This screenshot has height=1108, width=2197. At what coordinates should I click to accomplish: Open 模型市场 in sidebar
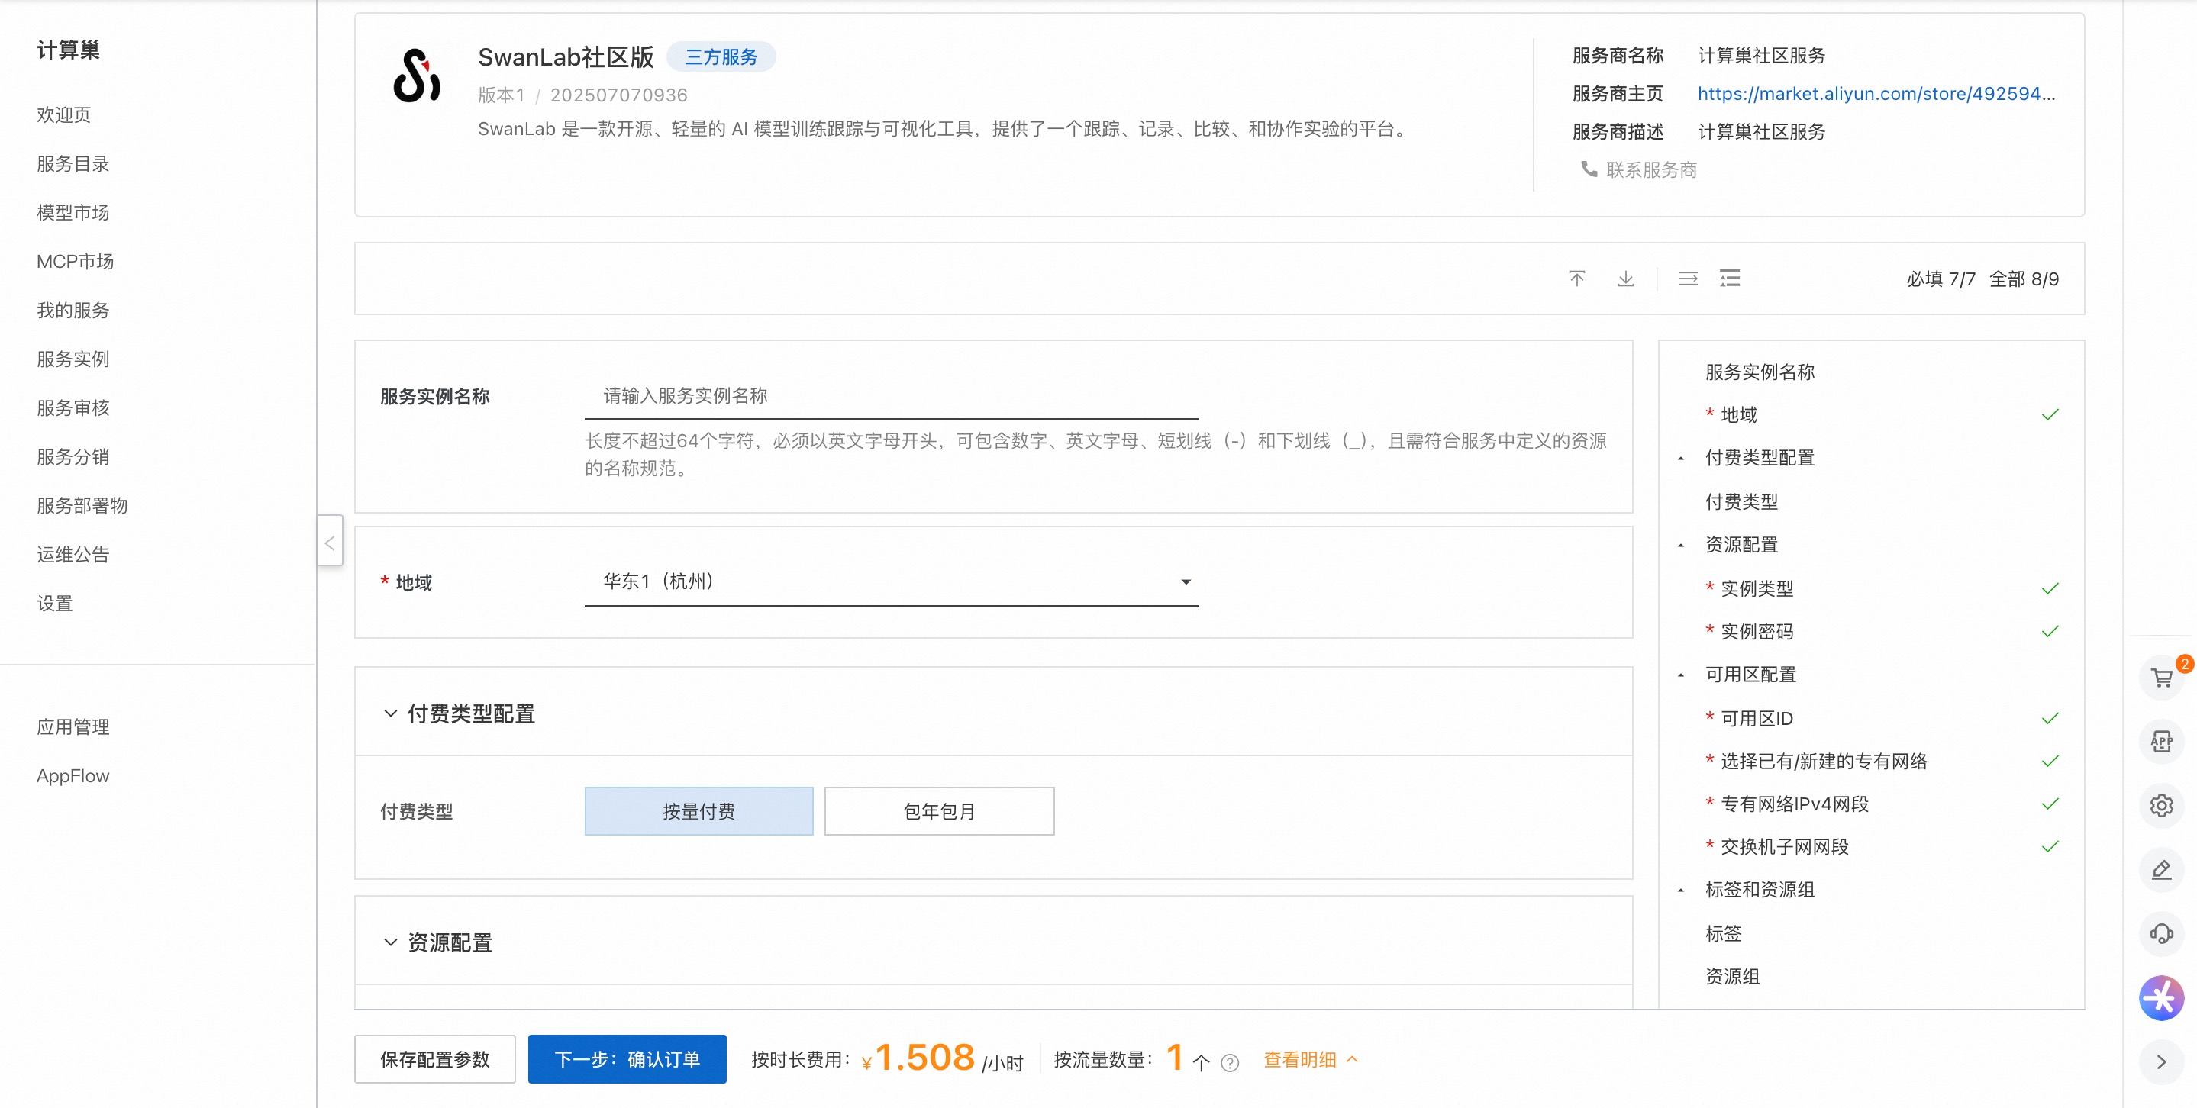pos(73,212)
